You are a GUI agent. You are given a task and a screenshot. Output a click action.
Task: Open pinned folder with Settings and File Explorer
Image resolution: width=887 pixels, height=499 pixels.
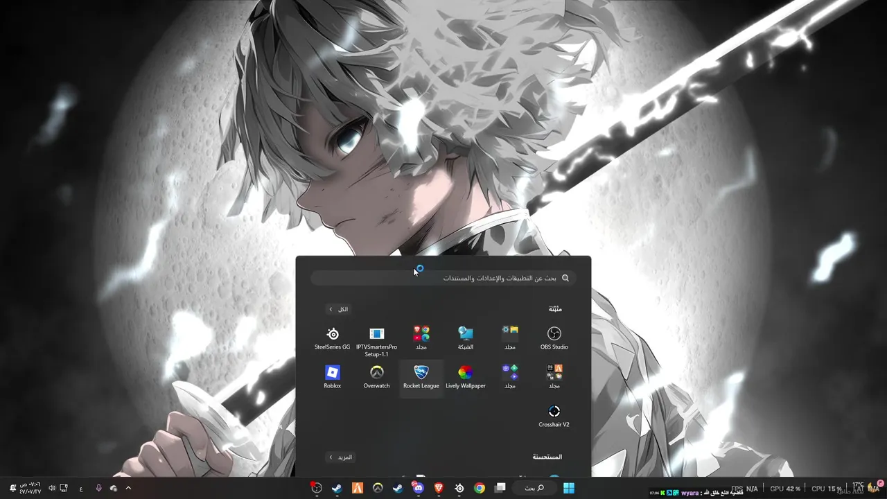pos(510,338)
